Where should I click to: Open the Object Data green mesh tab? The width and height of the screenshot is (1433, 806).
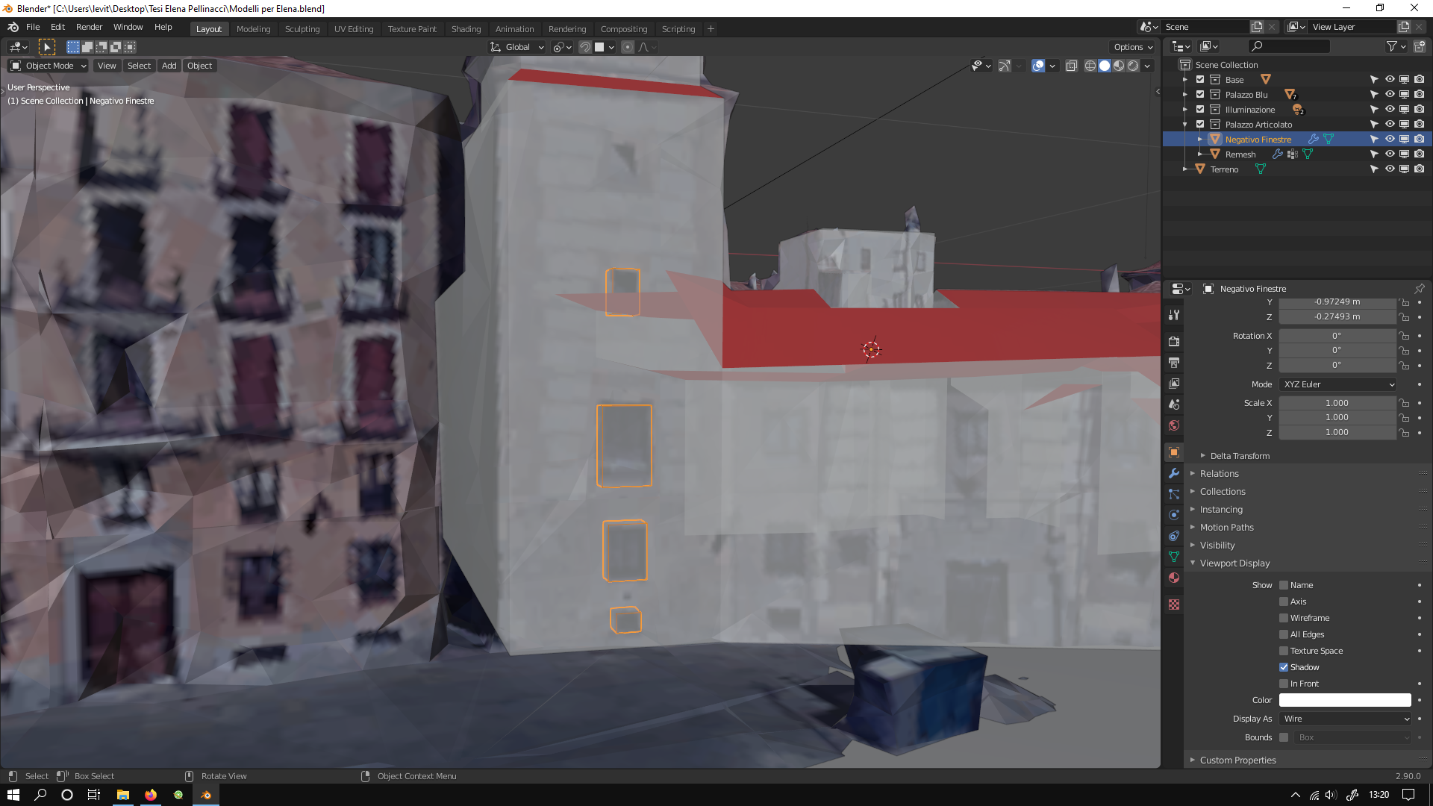1174,557
